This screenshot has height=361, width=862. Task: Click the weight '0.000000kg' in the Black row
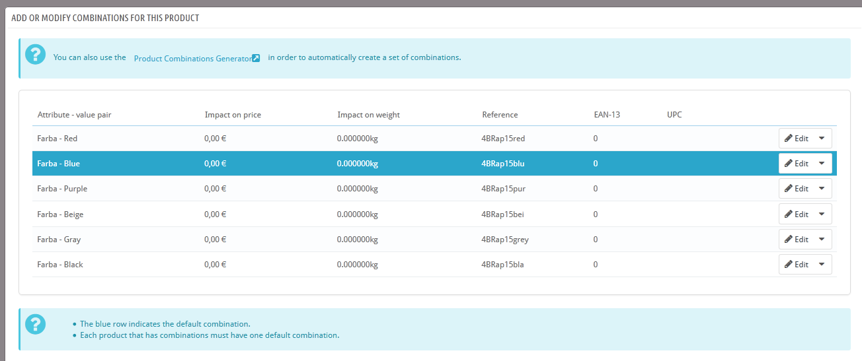tap(358, 265)
